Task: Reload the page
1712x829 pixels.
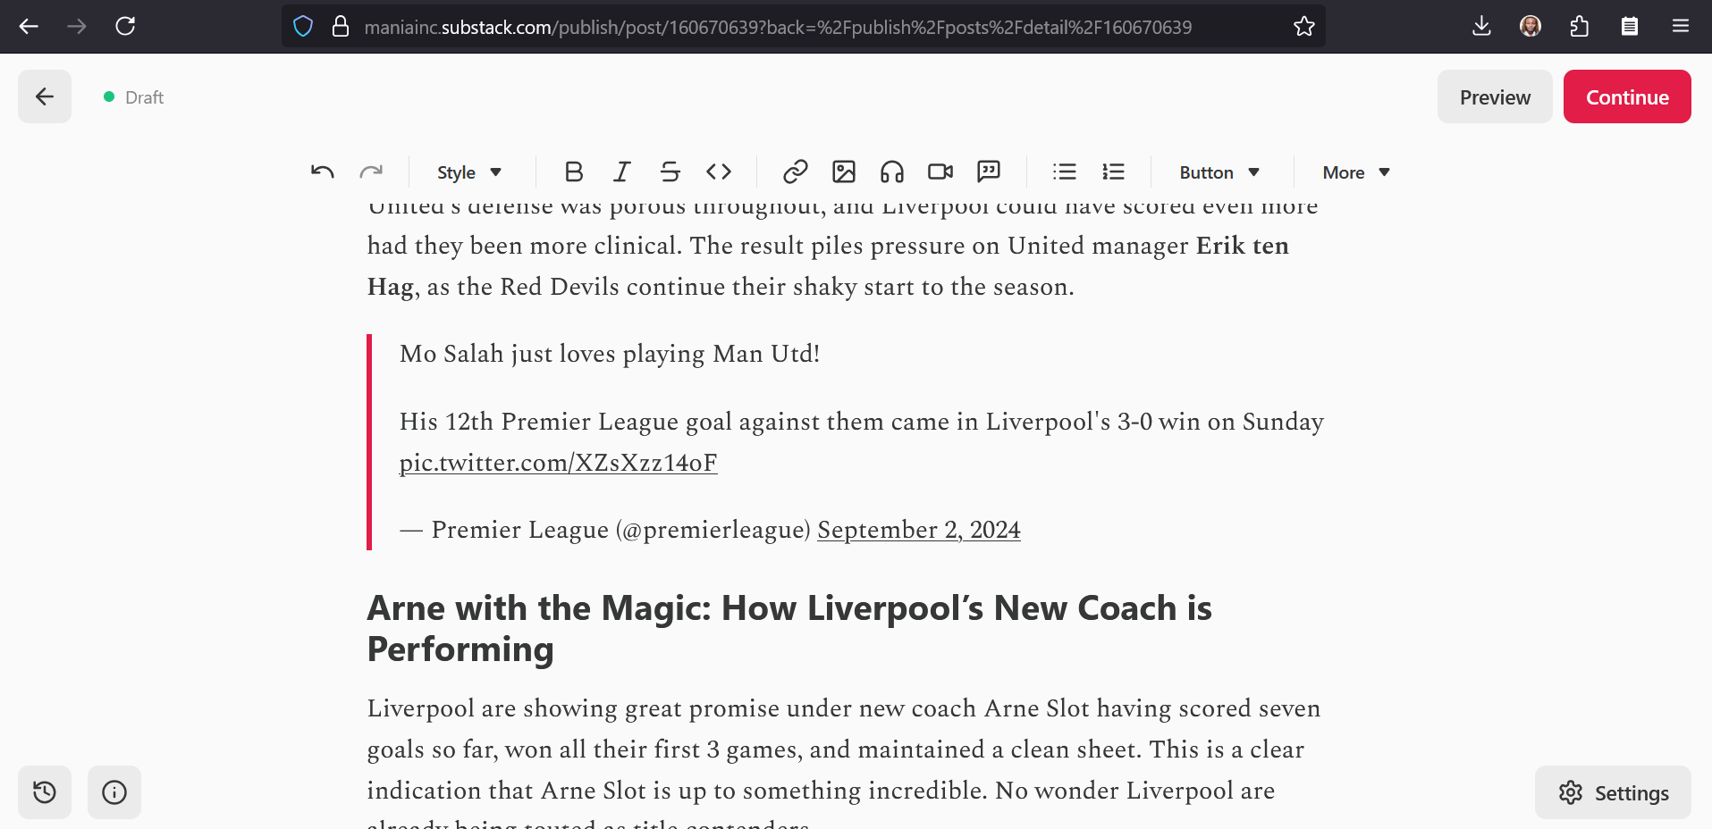Action: point(125,26)
